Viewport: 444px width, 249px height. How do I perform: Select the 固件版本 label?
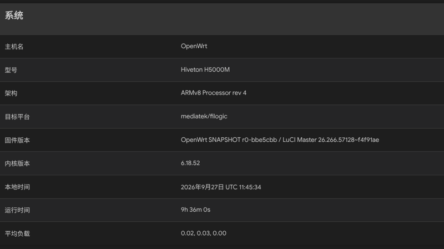[17, 140]
